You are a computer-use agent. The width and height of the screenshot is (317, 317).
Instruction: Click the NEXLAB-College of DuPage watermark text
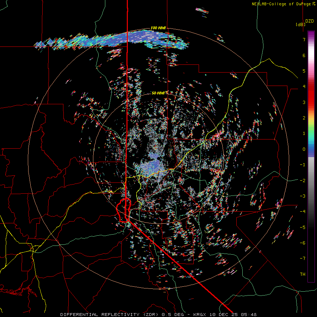point(284,4)
